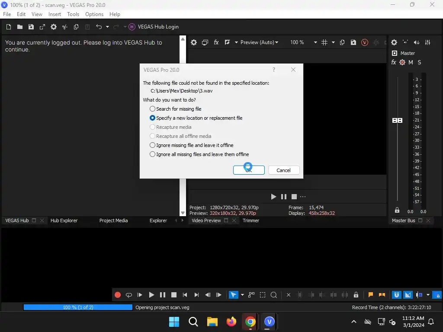Cut selection with the scissors icon
The image size is (443, 332).
pyautogui.click(x=65, y=27)
